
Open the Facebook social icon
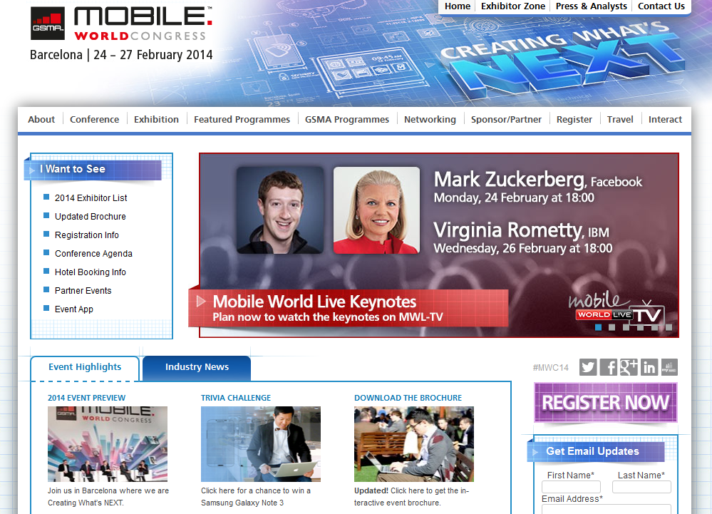pyautogui.click(x=609, y=367)
